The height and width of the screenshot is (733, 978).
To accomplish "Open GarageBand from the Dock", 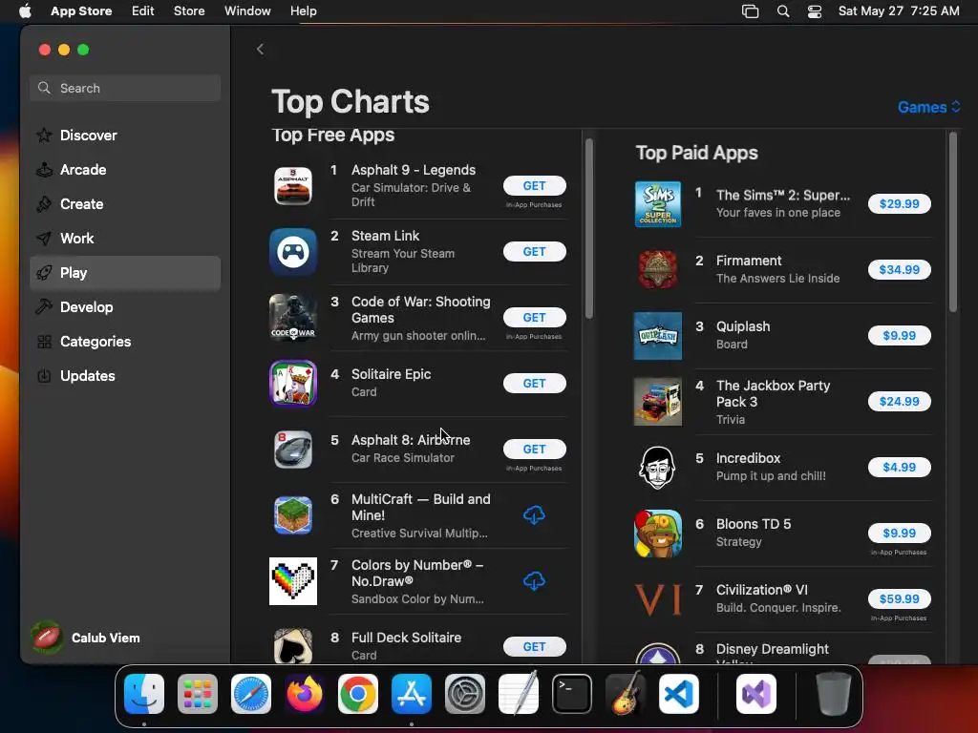I will pos(626,694).
